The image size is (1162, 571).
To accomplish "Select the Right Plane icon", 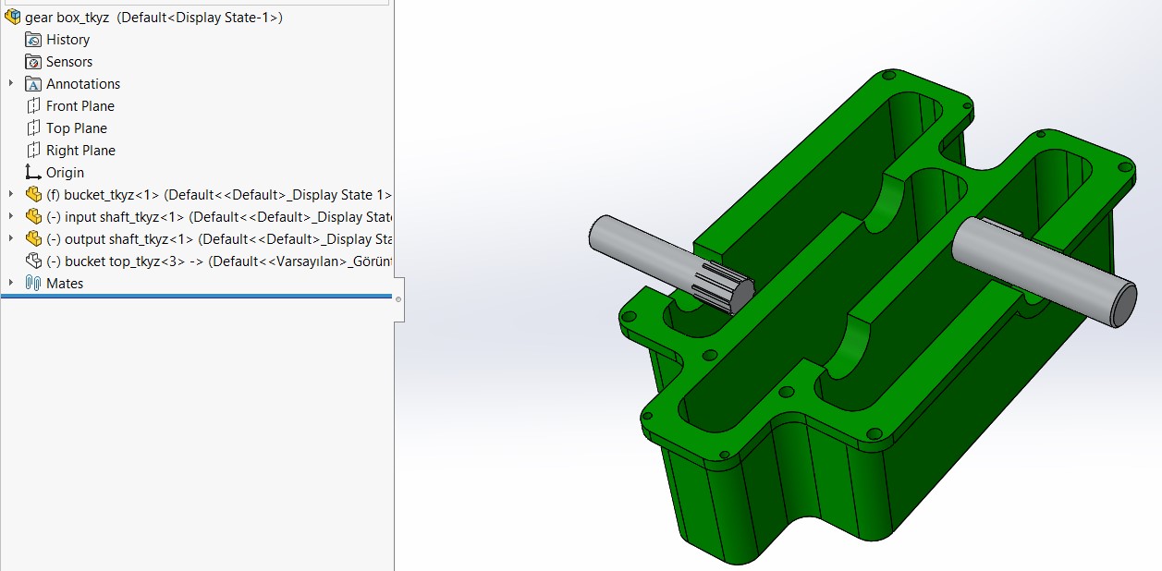I will pyautogui.click(x=33, y=150).
